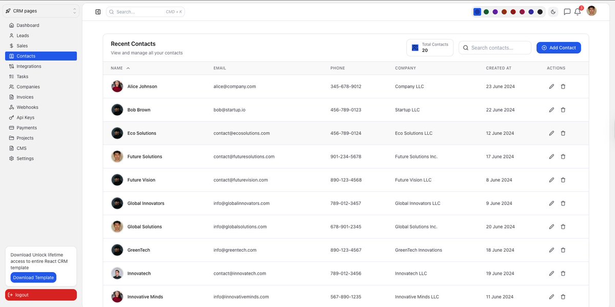Open the Invoices section in the sidebar
This screenshot has width=615, height=307.
coord(24,96)
